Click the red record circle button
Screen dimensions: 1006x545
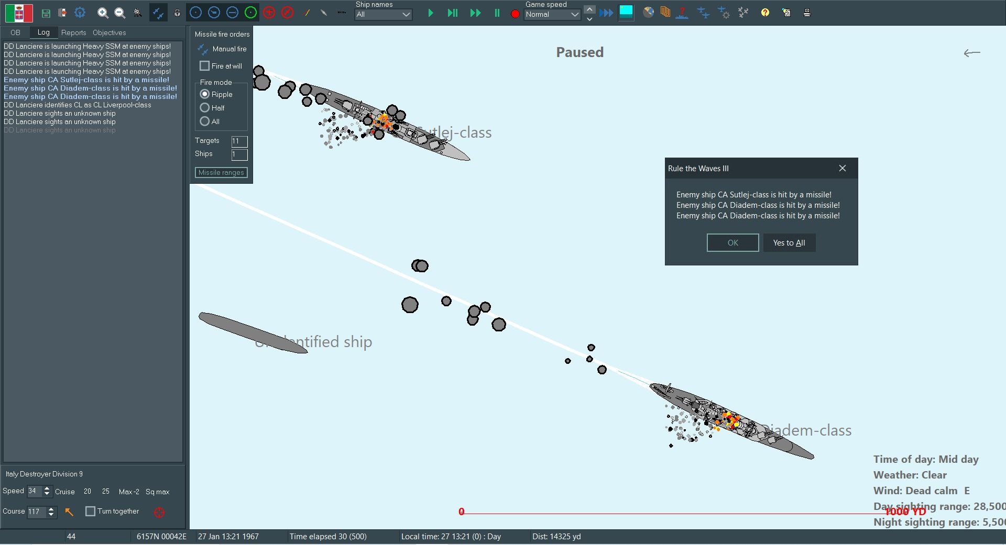click(x=515, y=14)
